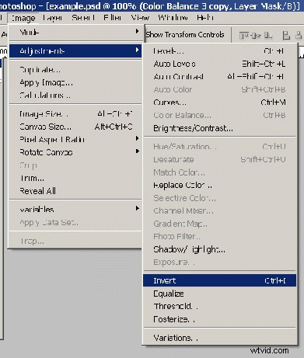Open the View menu
304x358 pixels.
[140, 18]
